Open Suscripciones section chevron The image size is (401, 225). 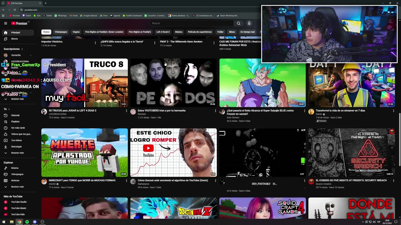[22, 49]
